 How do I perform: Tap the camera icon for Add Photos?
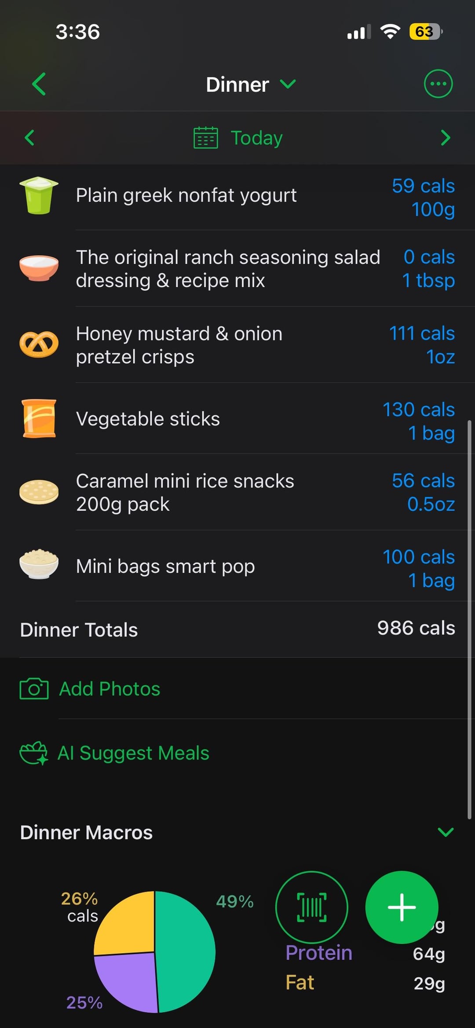tap(34, 689)
